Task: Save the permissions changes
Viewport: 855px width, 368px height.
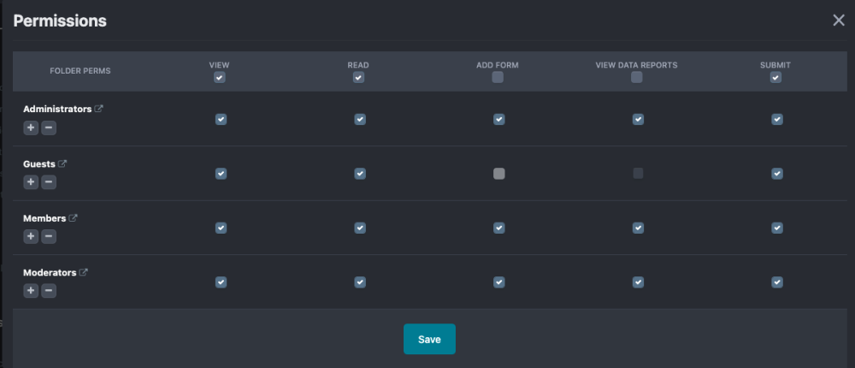Action: (429, 339)
